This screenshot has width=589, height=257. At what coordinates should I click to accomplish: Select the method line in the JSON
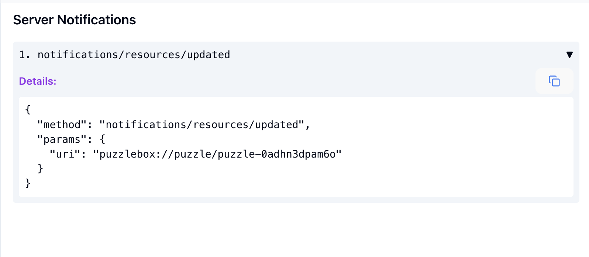(x=173, y=124)
